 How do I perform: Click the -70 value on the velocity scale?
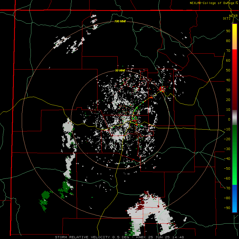pyautogui.click(x=227, y=188)
